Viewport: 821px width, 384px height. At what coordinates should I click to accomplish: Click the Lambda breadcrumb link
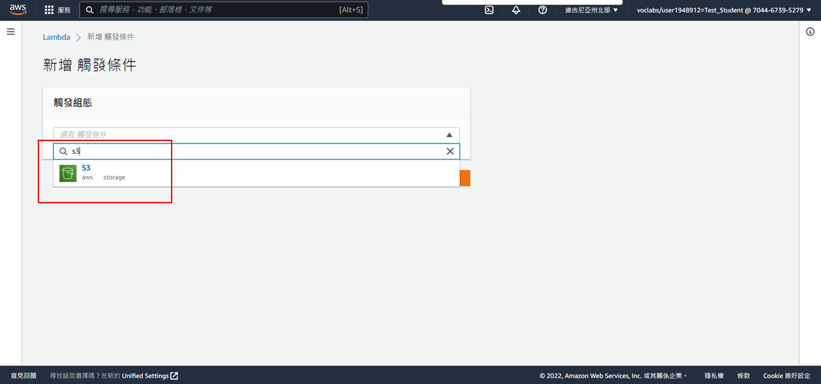pos(56,37)
